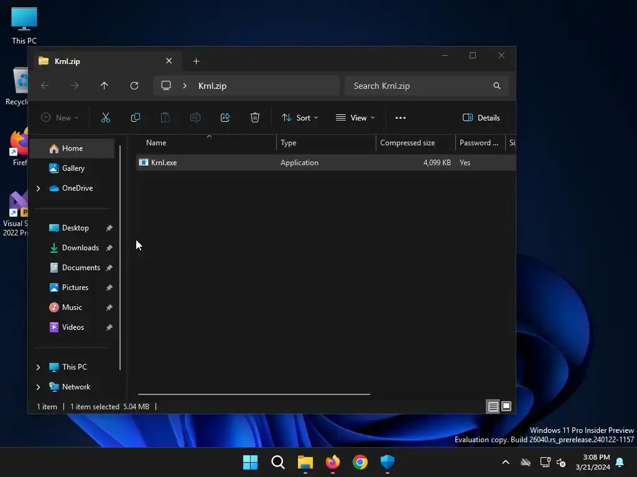
Task: Navigate up one folder level
Action: (105, 86)
